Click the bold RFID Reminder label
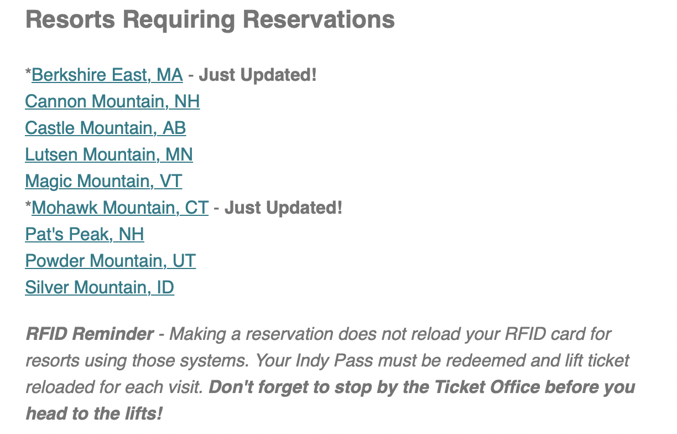Viewport: 677px width, 434px height. pos(90,334)
